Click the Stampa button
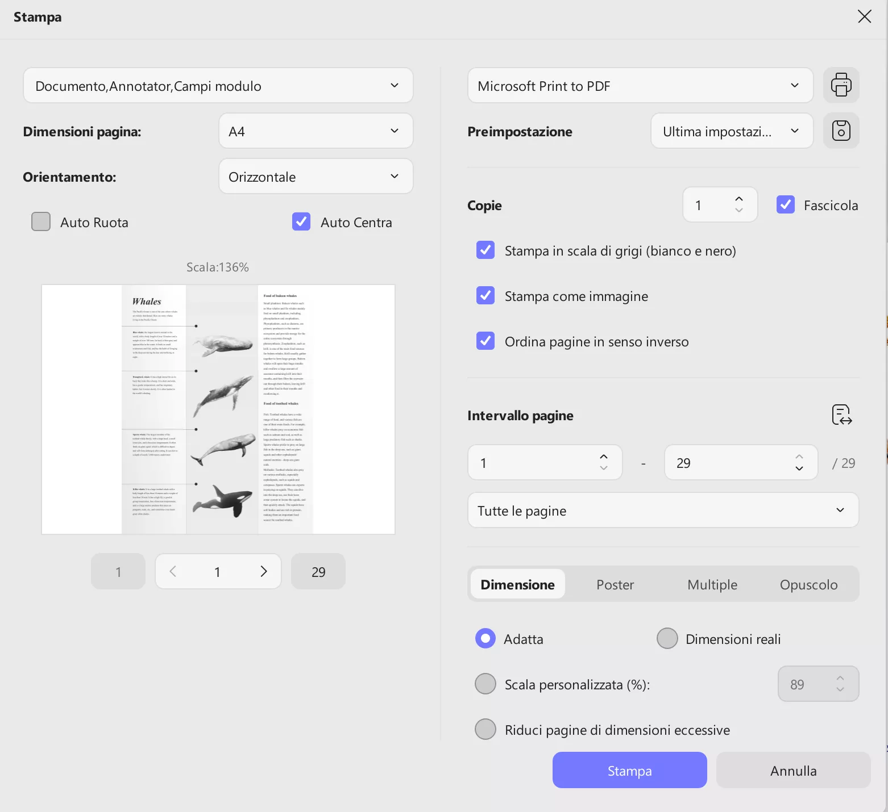This screenshot has width=888, height=812. tap(629, 771)
